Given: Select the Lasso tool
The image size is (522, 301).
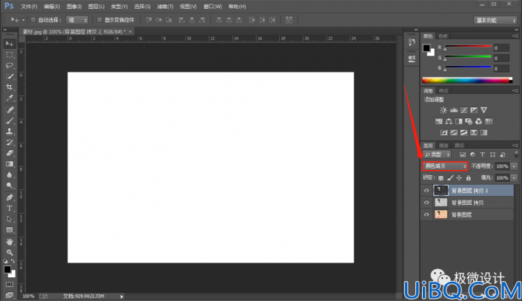Looking at the screenshot, I should click(x=10, y=66).
